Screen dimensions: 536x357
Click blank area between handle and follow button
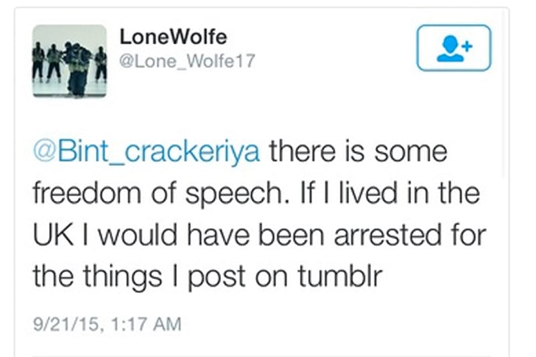coord(335,55)
